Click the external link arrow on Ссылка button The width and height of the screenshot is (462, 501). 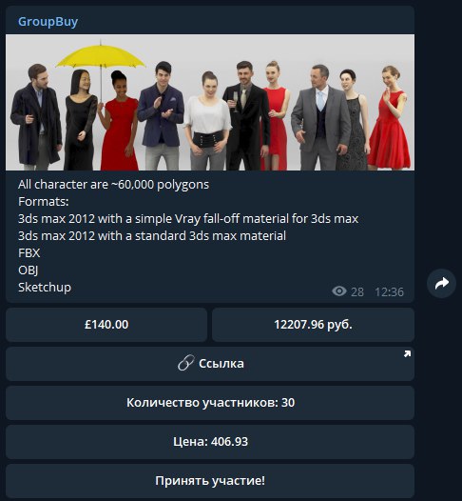pos(407,353)
